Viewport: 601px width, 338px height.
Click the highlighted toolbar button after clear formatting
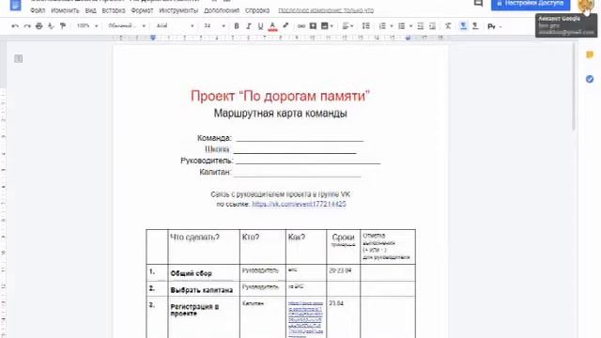coord(463,26)
